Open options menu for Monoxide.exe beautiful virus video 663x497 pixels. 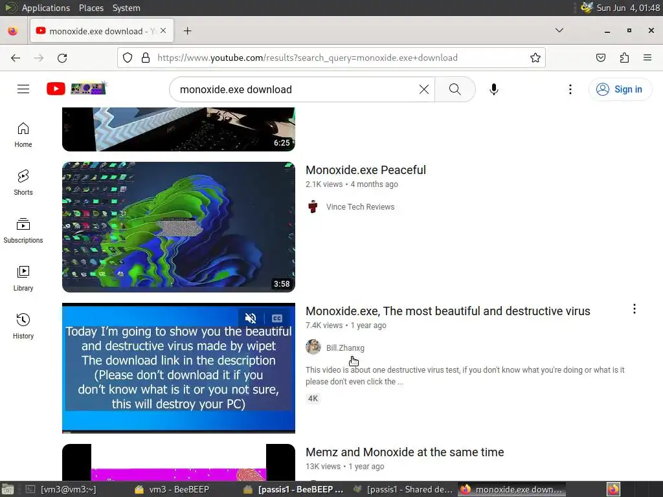click(635, 309)
